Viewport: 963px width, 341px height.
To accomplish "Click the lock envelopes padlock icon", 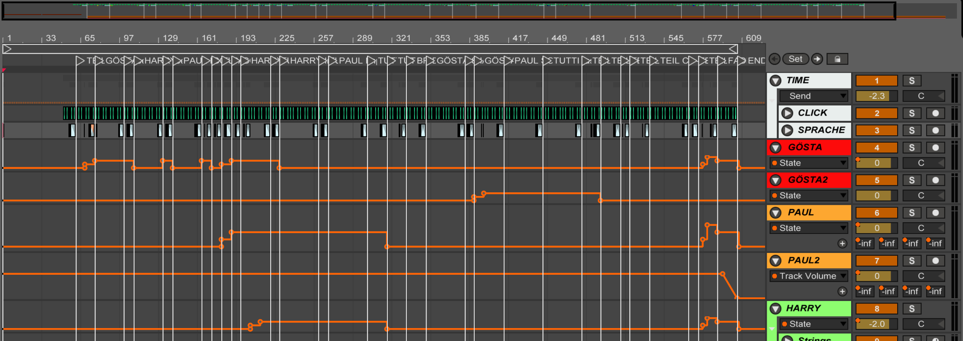I will pyautogui.click(x=837, y=59).
